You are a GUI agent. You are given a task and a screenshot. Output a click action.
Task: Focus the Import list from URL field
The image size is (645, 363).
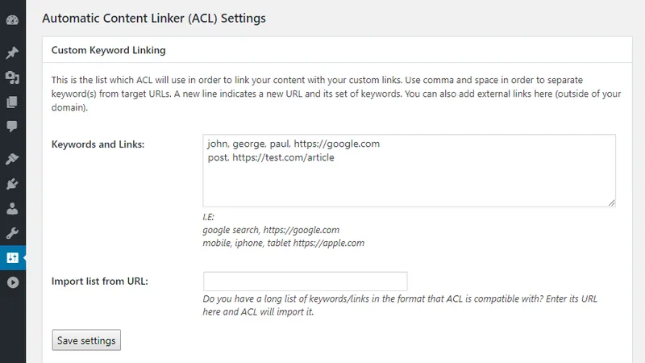click(x=306, y=282)
